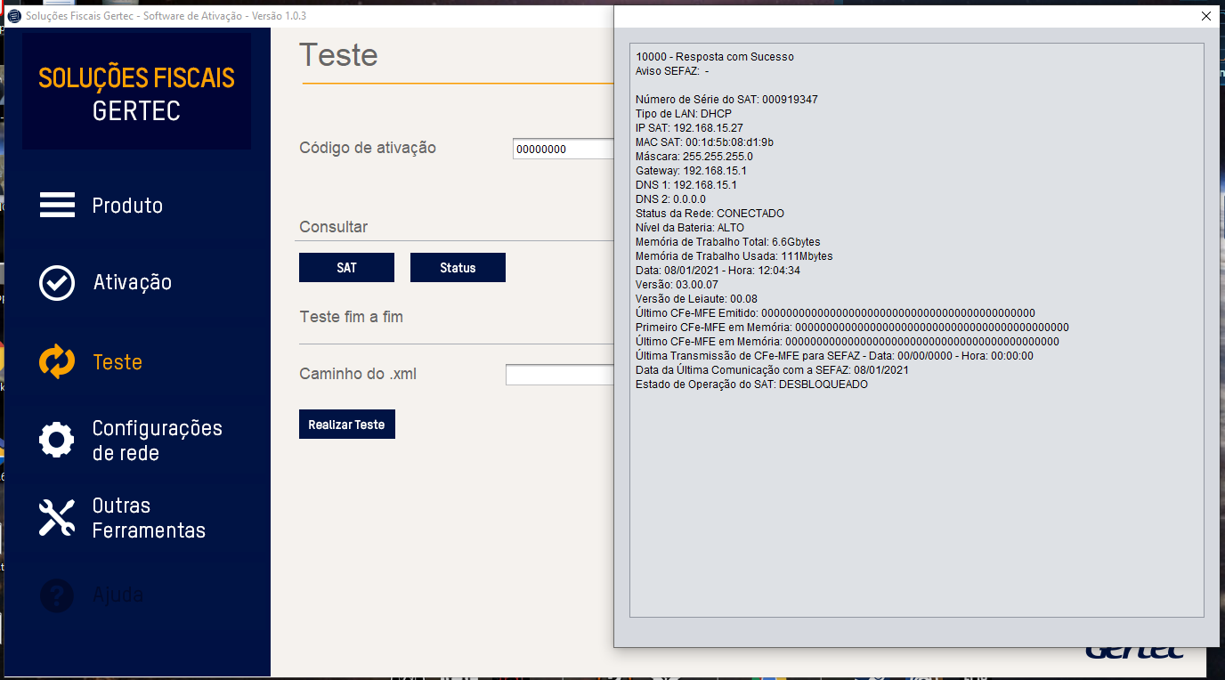Viewport: 1225px width, 680px height.
Task: Click the Status consult button
Action: tap(458, 268)
